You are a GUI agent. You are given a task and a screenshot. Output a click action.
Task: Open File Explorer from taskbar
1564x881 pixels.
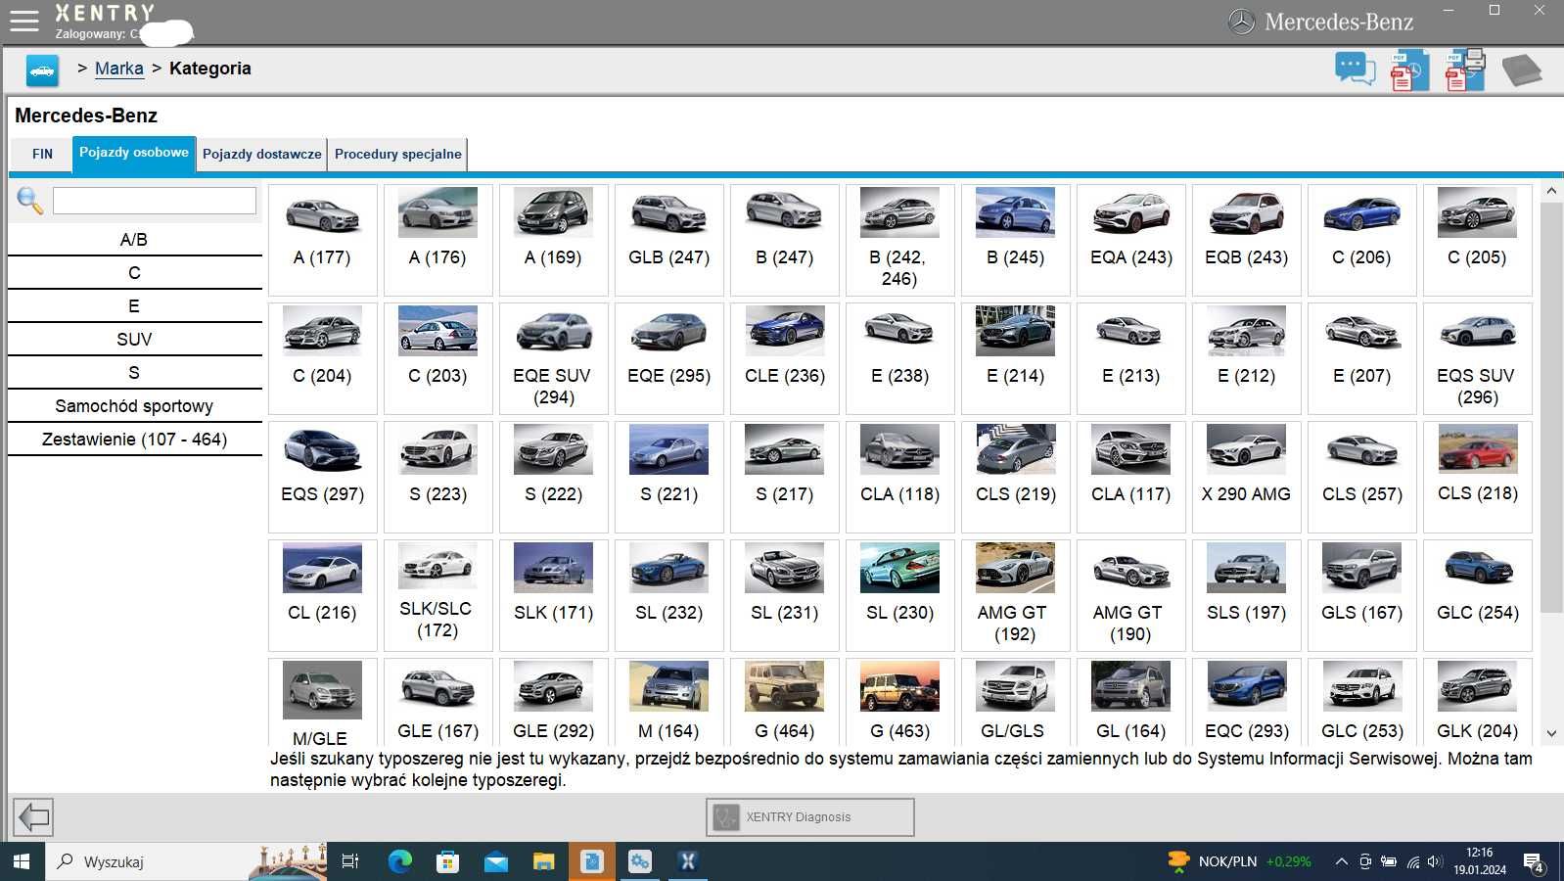[x=543, y=861]
